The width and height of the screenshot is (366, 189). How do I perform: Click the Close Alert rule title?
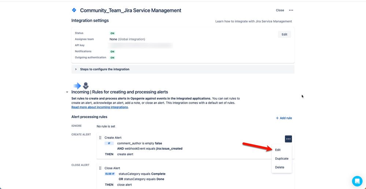[112, 168]
